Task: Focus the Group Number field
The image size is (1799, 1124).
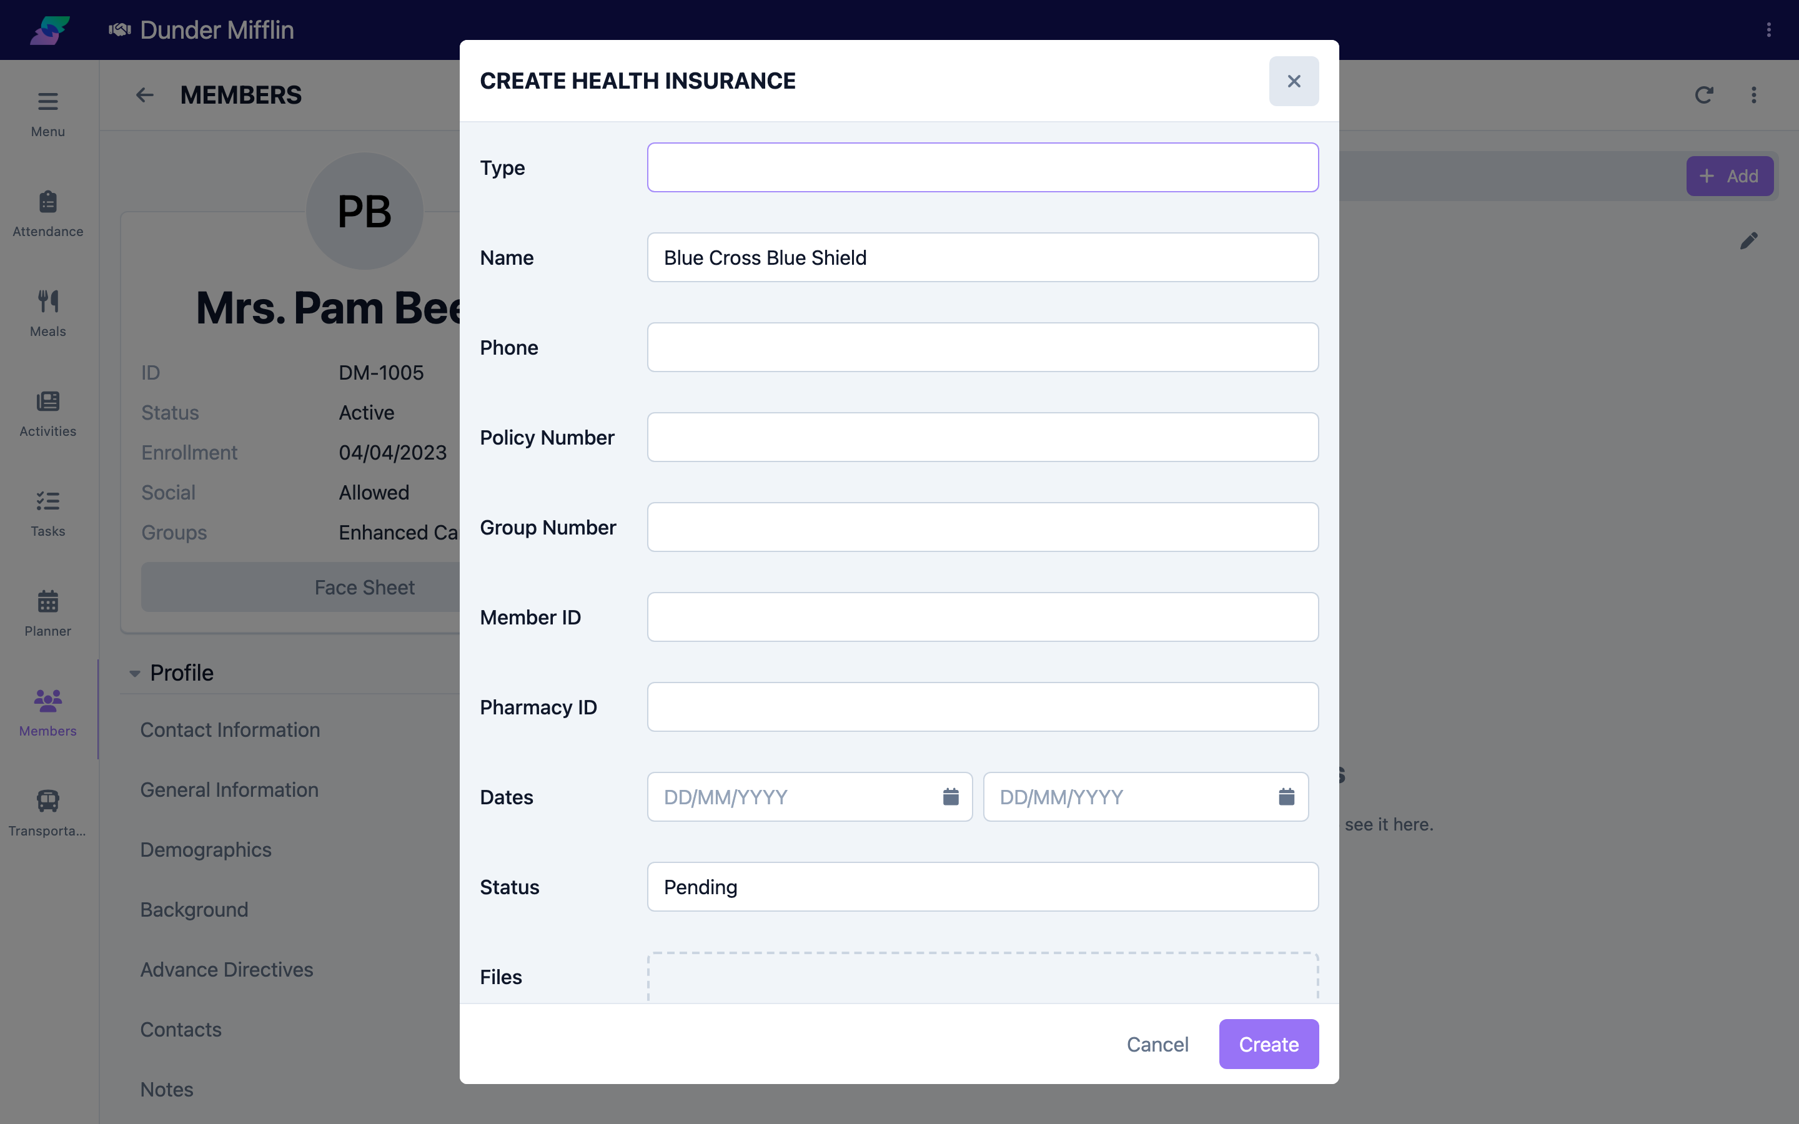Action: pos(983,527)
